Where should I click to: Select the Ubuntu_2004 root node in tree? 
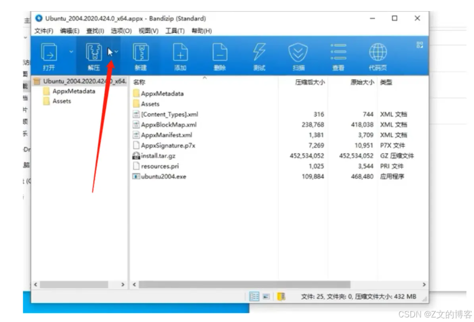(80, 81)
